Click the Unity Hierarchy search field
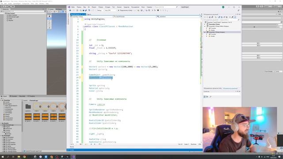The height and width of the screenshot is (159, 283). coord(27,11)
